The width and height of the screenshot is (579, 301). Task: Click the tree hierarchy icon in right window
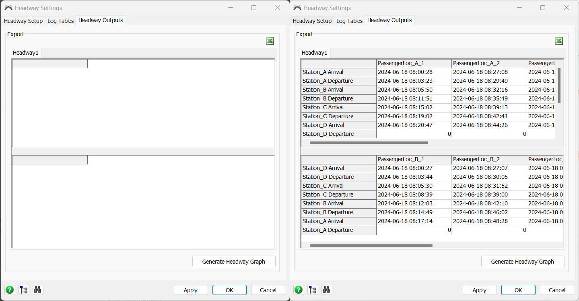(x=312, y=290)
